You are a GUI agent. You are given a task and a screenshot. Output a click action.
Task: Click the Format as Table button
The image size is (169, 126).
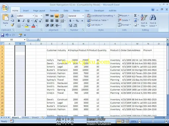pyautogui.click(x=98, y=20)
